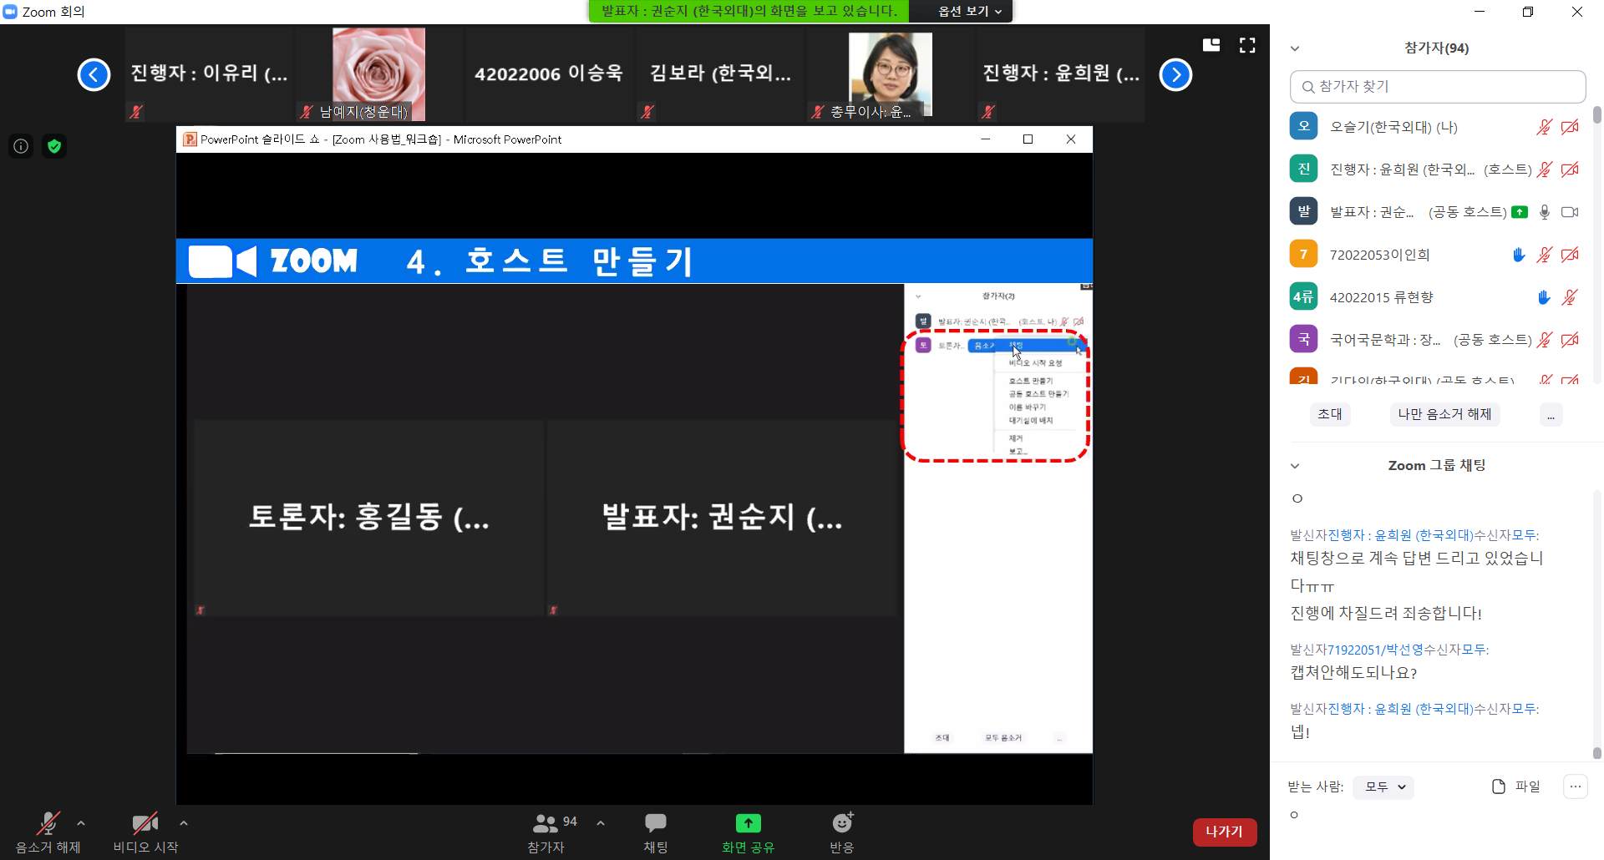Click 발표자 권순지 camera icon
Image resolution: width=1604 pixels, height=860 pixels.
[1570, 212]
